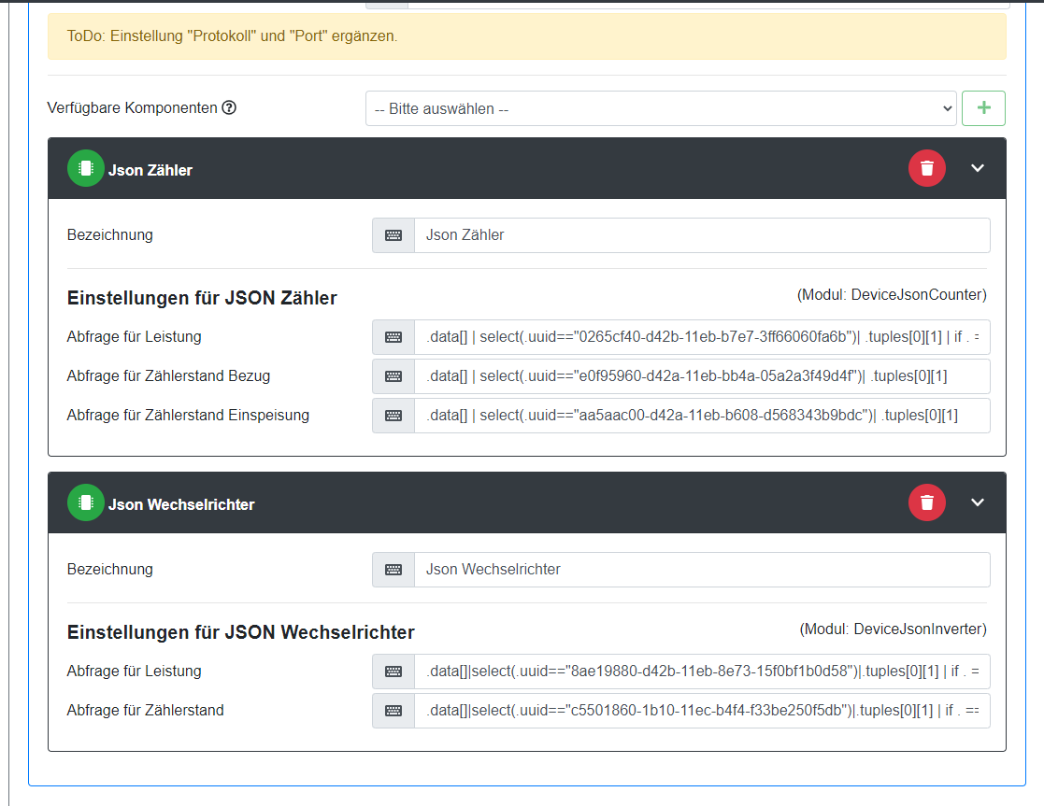Click the Json Wechselrichter panel header title
The width and height of the screenshot is (1044, 806).
point(181,504)
